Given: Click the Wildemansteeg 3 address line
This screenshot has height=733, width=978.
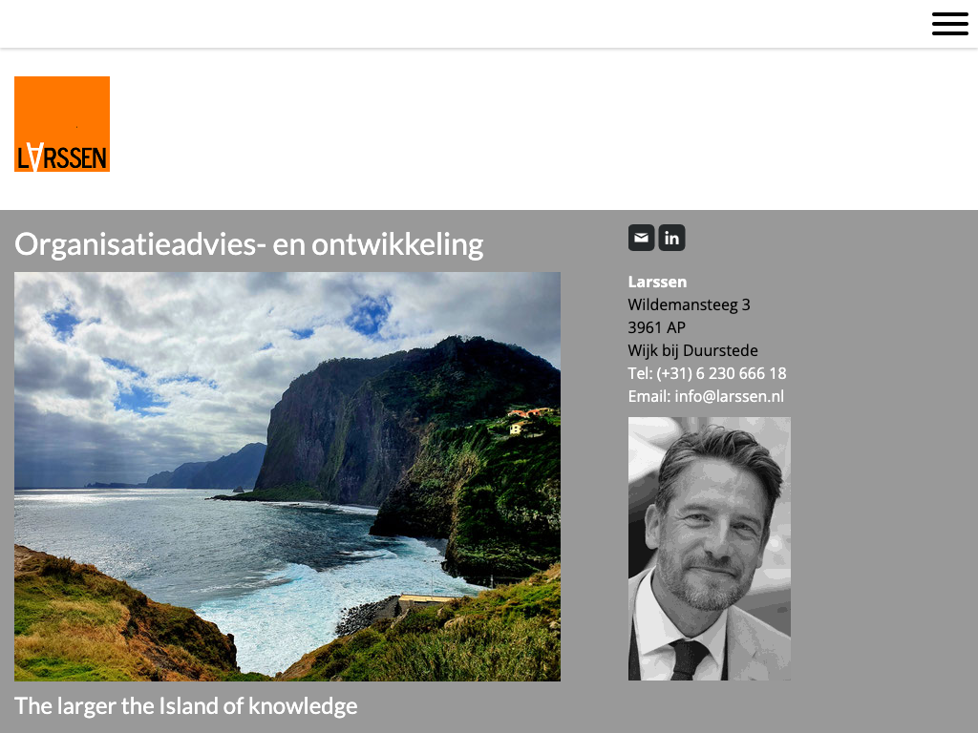Looking at the screenshot, I should coord(689,304).
